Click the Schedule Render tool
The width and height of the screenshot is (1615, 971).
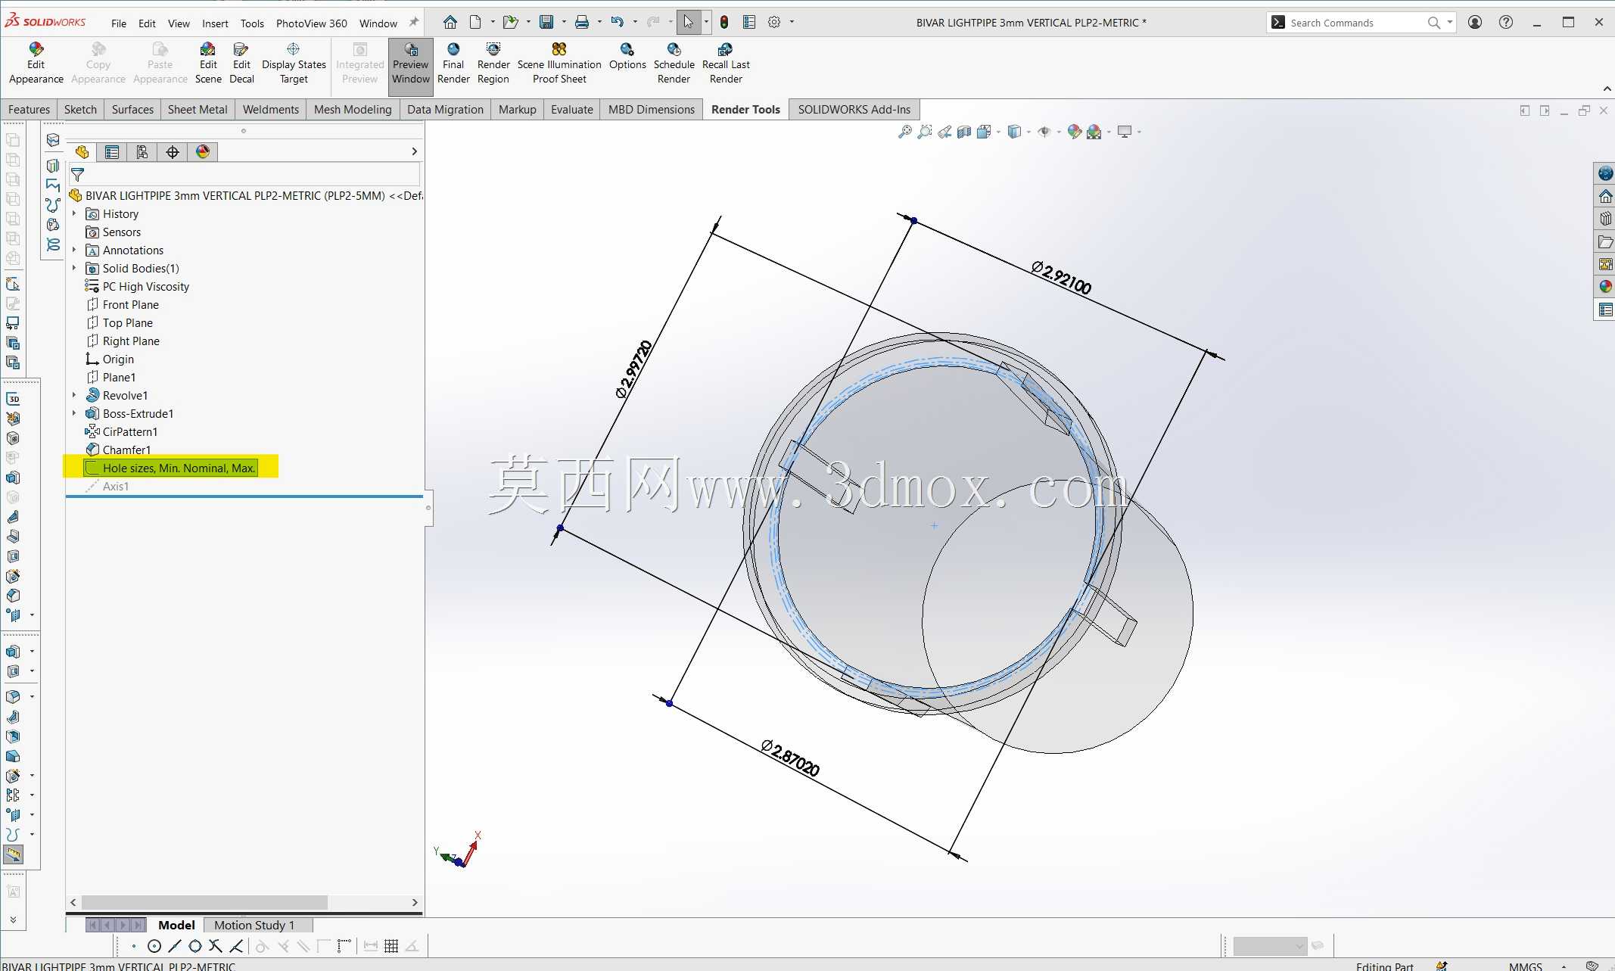click(x=674, y=64)
